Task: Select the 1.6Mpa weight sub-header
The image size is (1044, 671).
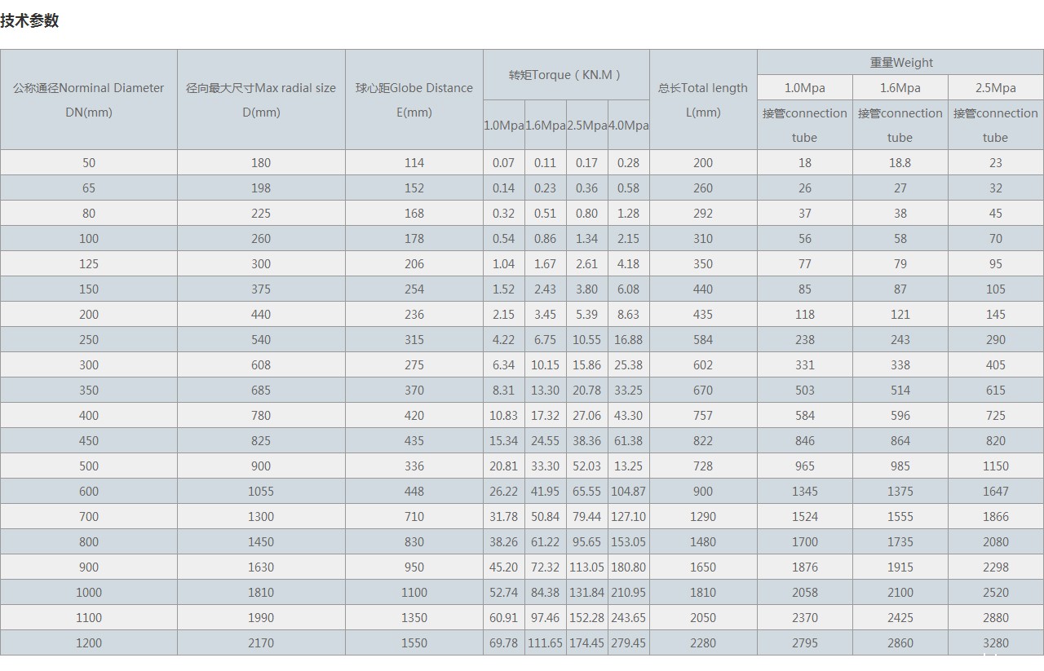Action: 900,87
